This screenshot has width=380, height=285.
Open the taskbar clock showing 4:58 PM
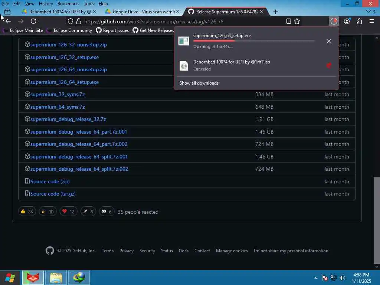click(361, 278)
